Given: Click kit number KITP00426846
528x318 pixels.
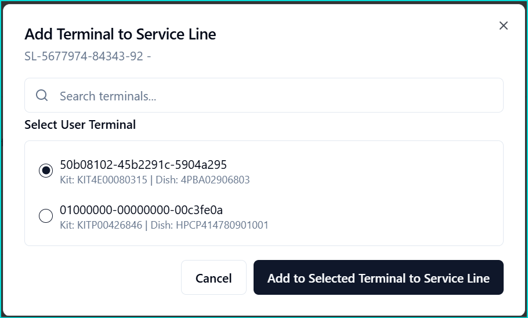Looking at the screenshot, I should [110, 225].
